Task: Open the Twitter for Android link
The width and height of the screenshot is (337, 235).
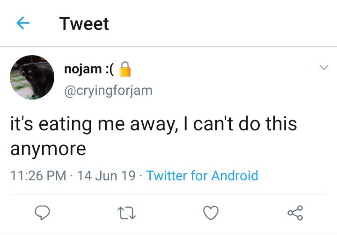Action: pos(202,176)
